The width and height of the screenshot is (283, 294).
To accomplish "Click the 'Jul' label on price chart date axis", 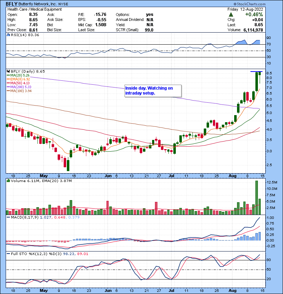I will [171, 176].
